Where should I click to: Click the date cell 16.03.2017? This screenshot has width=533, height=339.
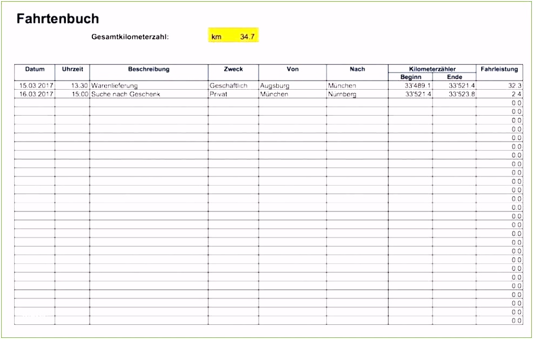pos(35,94)
